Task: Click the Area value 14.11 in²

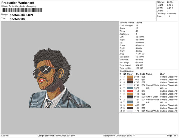Action: pyautogui.click(x=140, y=54)
